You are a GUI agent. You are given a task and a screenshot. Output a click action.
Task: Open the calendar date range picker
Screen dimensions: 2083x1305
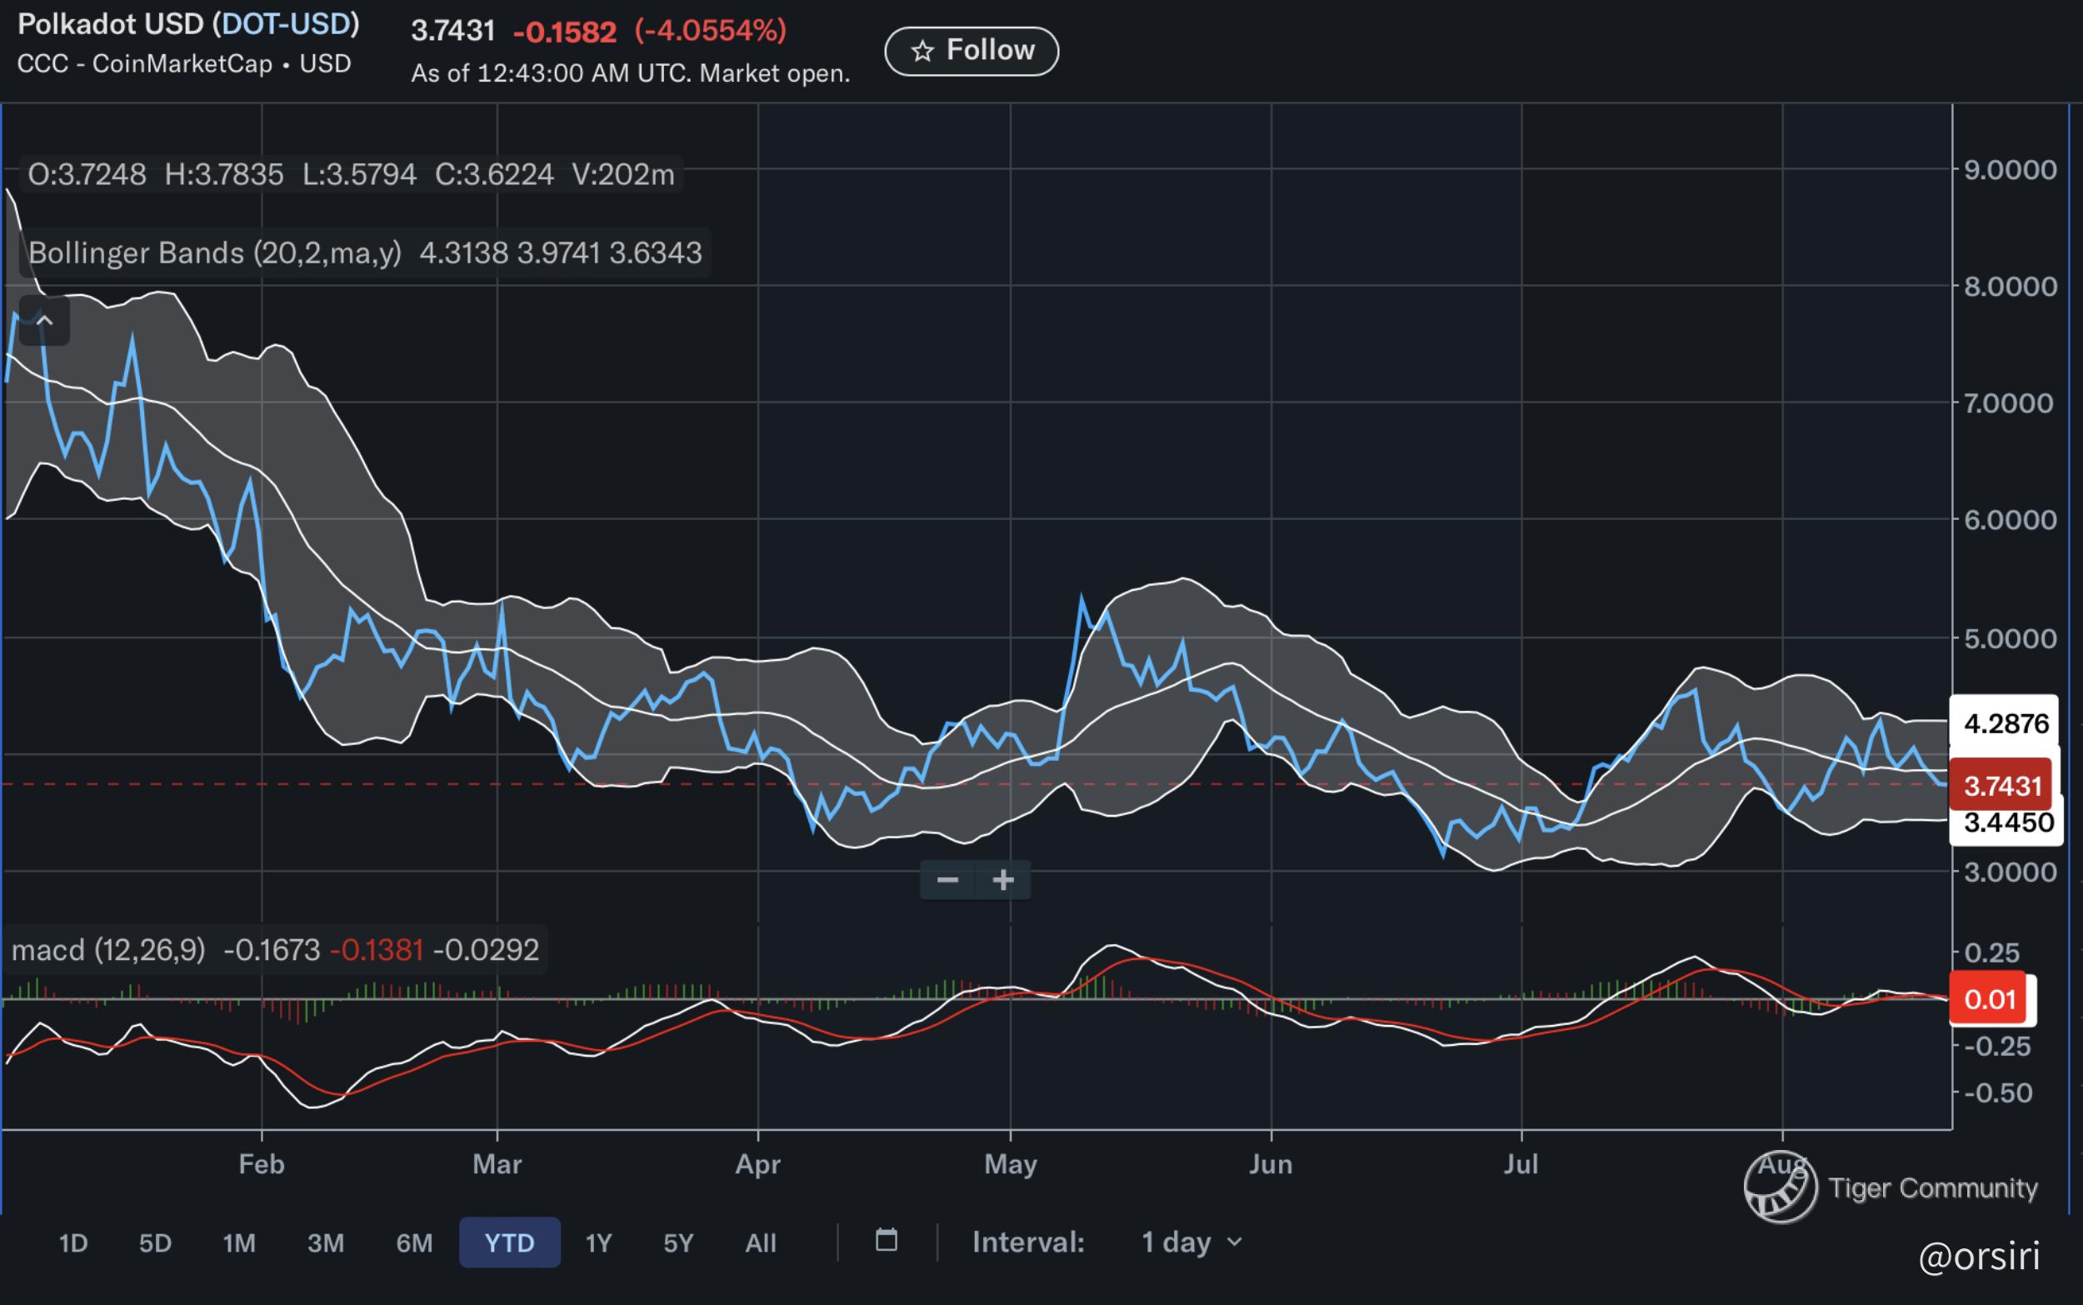click(887, 1241)
